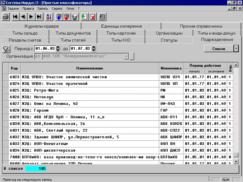The image size is (243, 182).
Task: Switch to the Организации tab
Action: [169, 33]
